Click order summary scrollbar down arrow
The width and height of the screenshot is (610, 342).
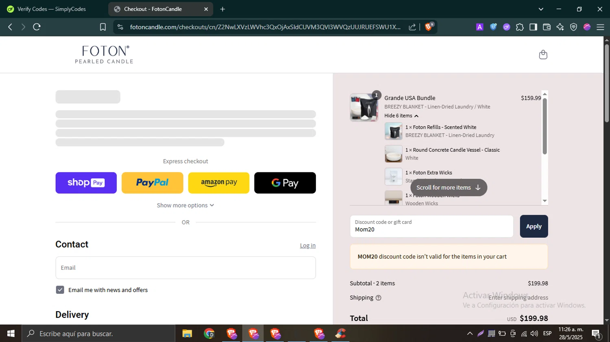[x=545, y=201]
